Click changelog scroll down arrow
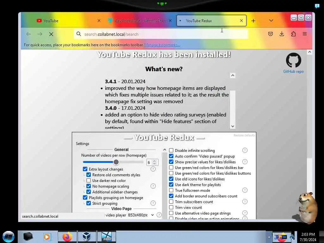324x243 pixels. tap(233, 126)
